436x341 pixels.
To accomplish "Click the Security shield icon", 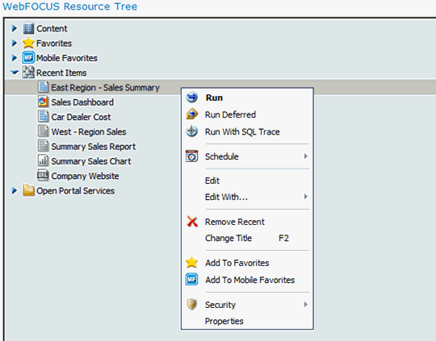I will pyautogui.click(x=192, y=305).
